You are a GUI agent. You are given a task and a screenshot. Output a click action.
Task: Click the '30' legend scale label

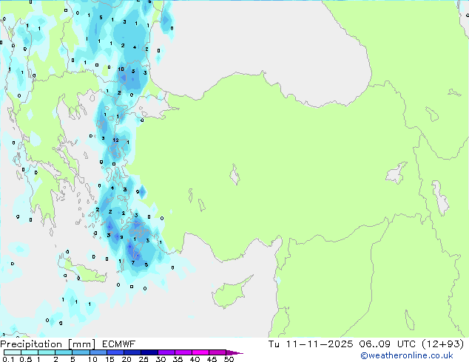tap(161, 359)
